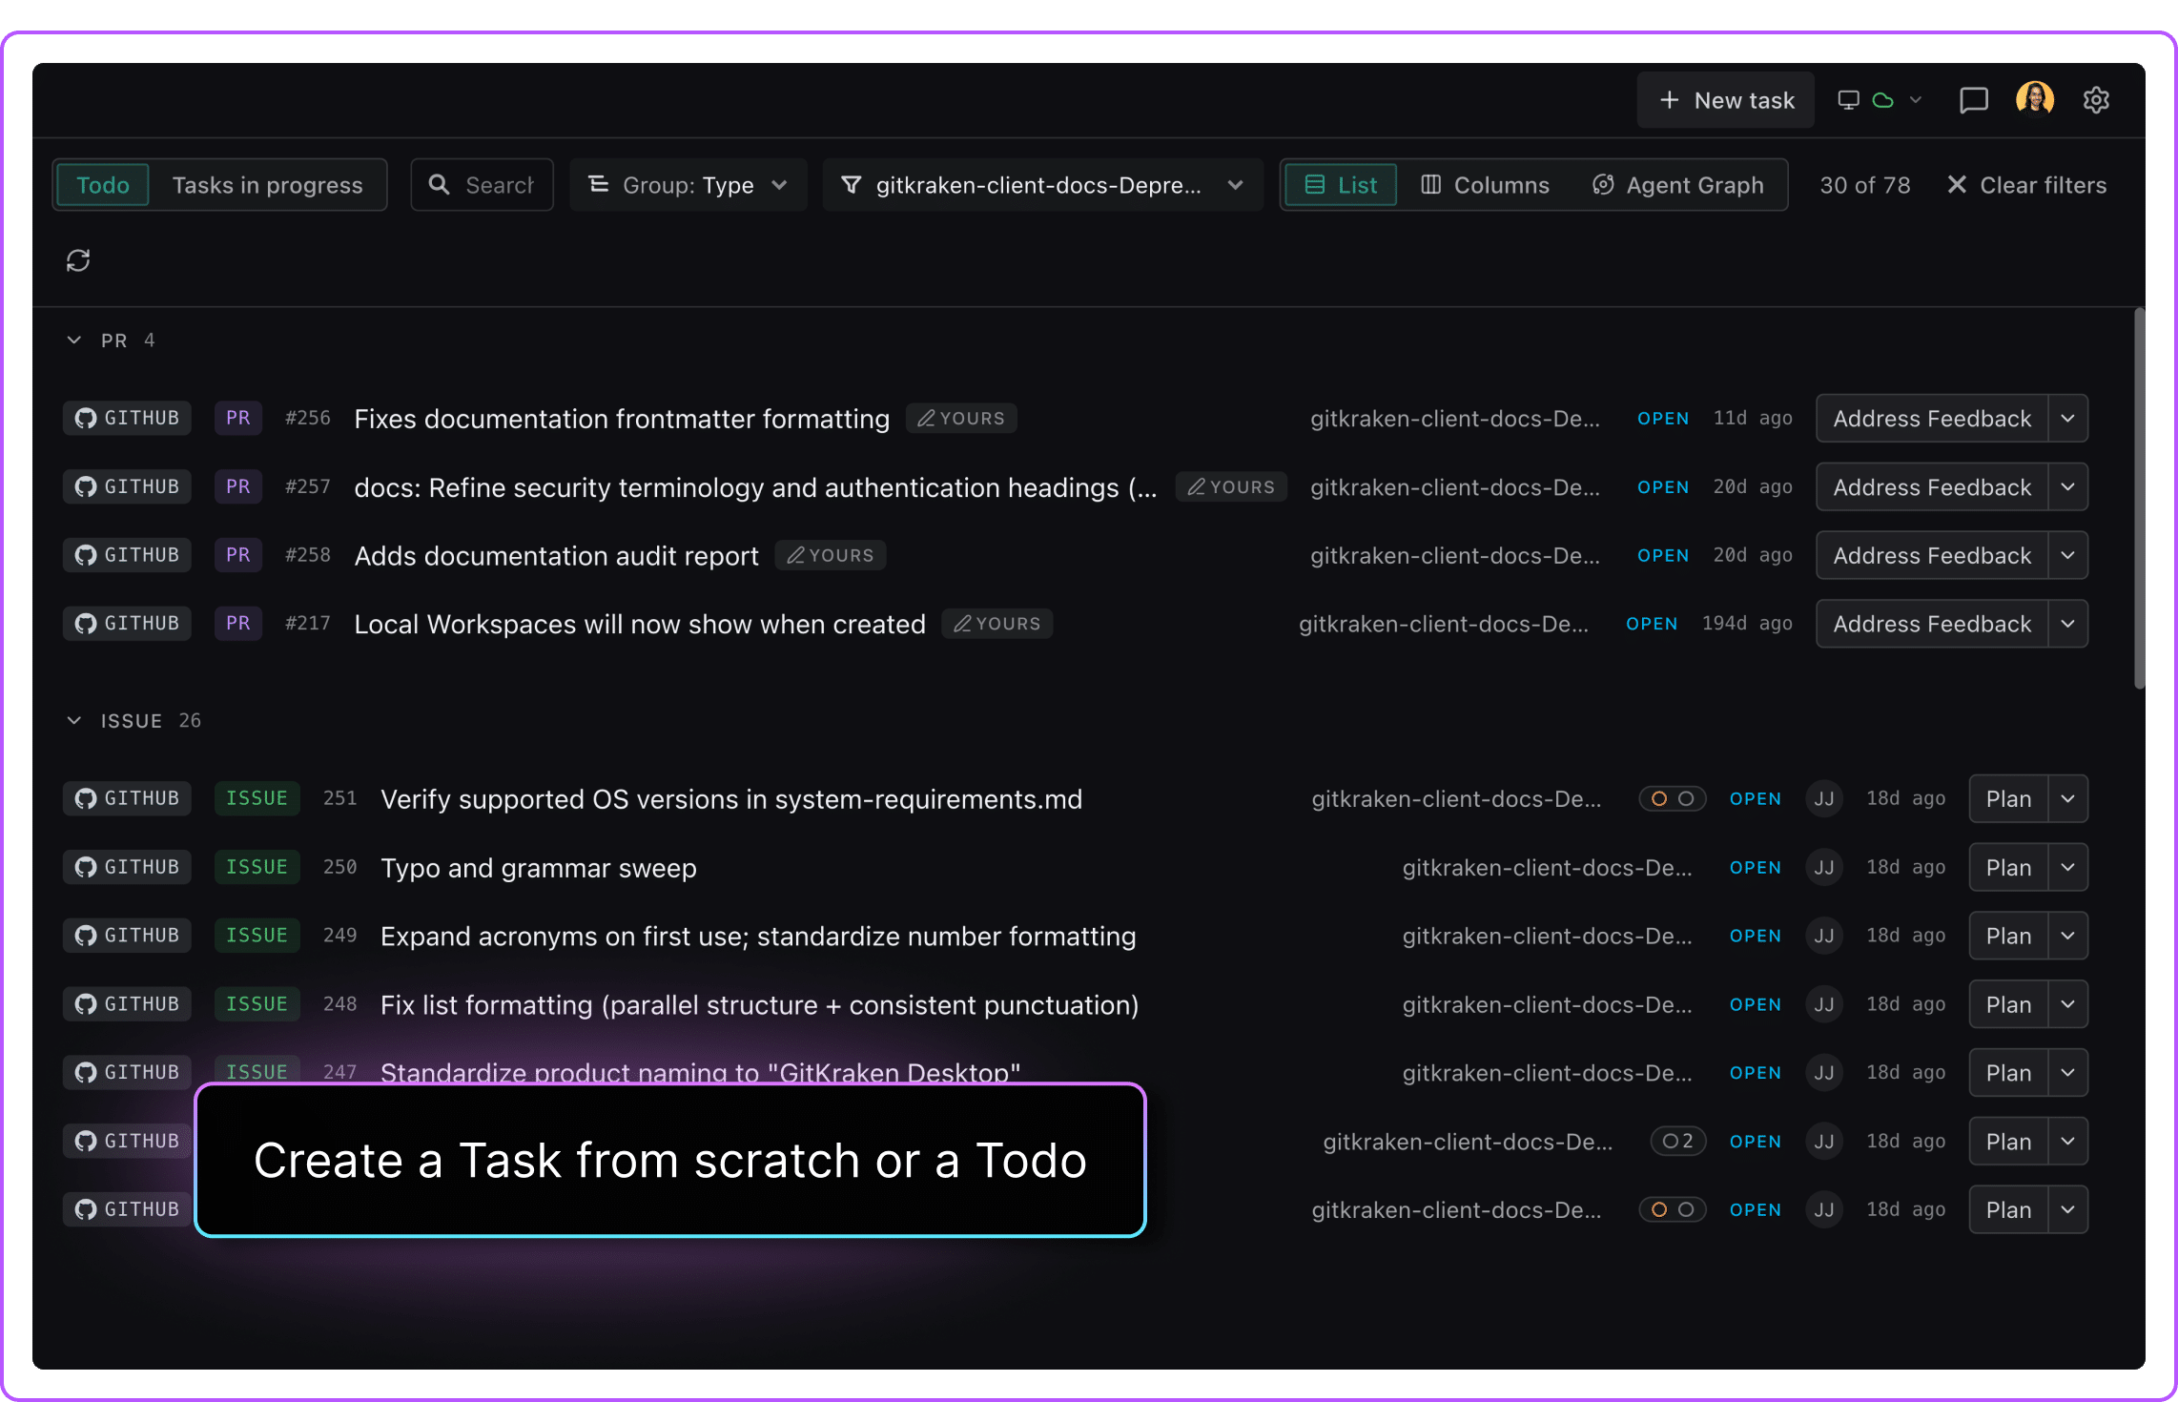Open 'Expand acronyms on first use' issue
2178x1402 pixels.
758,937
